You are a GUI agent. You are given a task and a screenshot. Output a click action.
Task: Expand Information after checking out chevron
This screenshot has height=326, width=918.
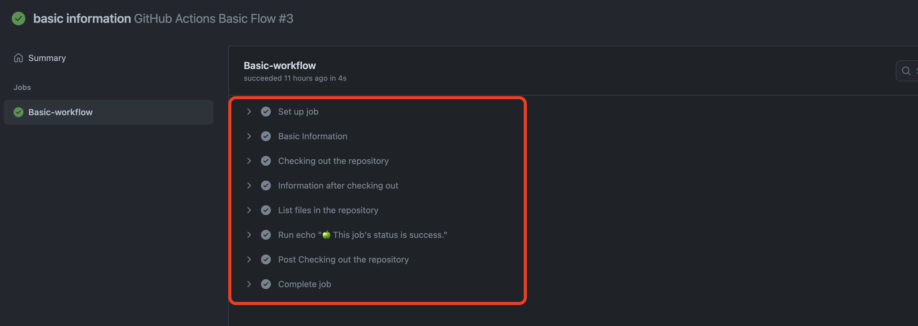click(x=249, y=185)
